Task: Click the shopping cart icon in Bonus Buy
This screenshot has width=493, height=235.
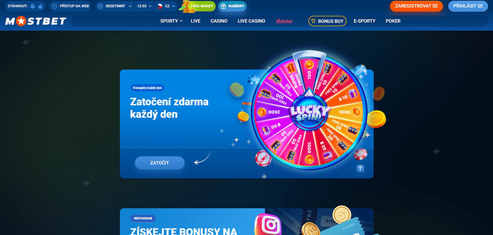Action: (x=313, y=21)
